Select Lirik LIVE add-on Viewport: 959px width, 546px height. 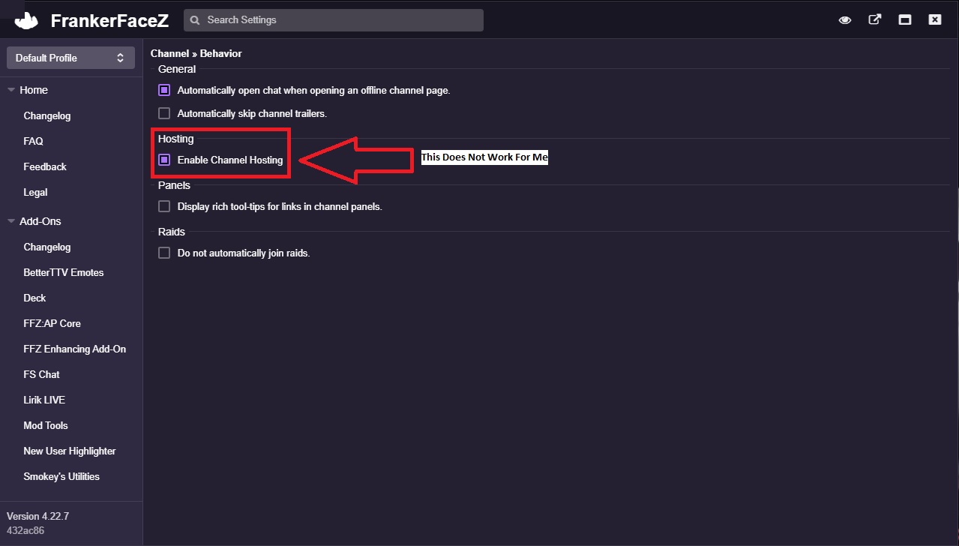(x=44, y=400)
